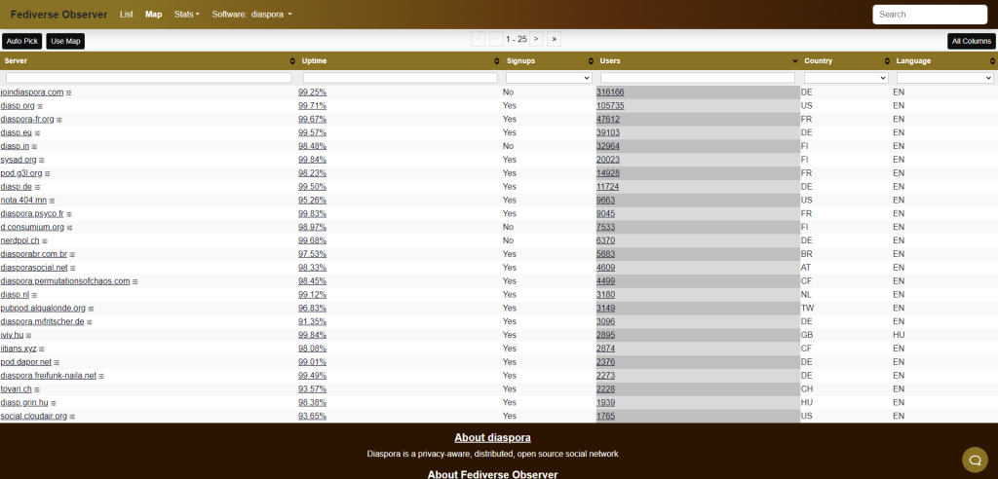
Task: Sort table by Uptime column
Action: pyautogui.click(x=497, y=61)
